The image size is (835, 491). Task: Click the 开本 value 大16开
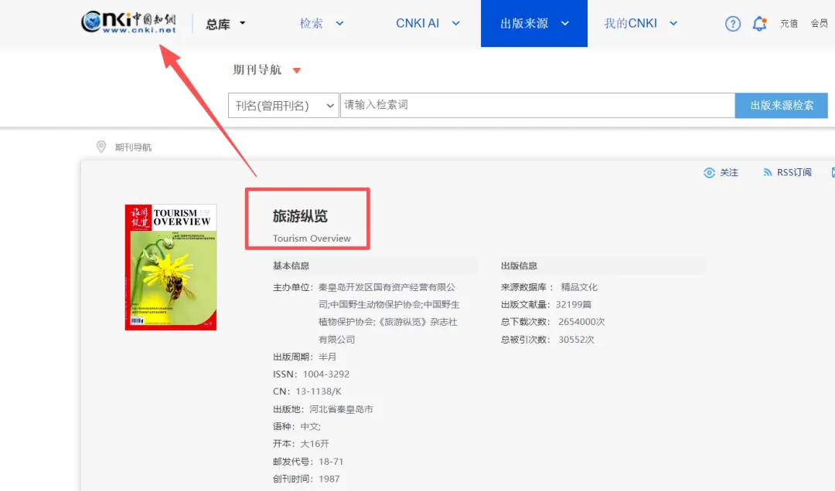[315, 444]
